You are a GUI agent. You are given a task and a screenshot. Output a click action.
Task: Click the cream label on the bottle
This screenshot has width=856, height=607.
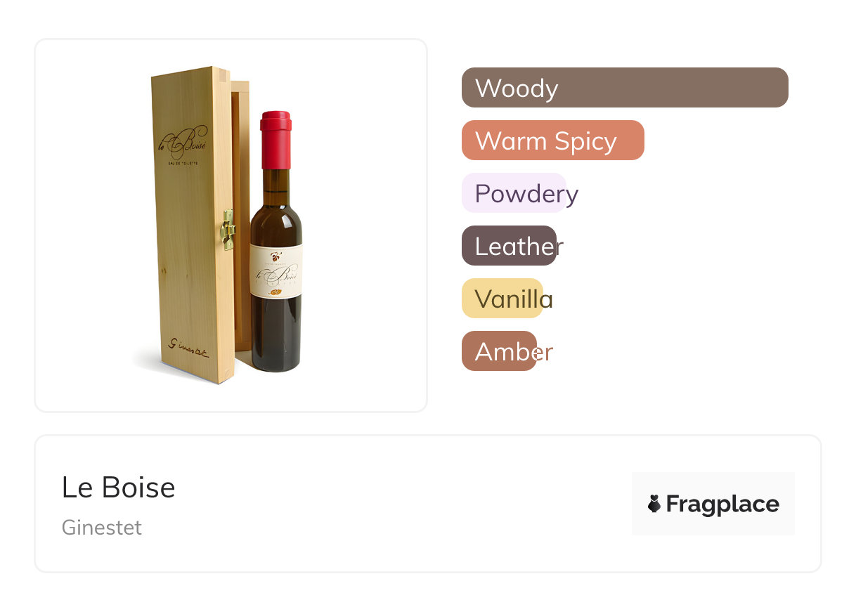276,270
